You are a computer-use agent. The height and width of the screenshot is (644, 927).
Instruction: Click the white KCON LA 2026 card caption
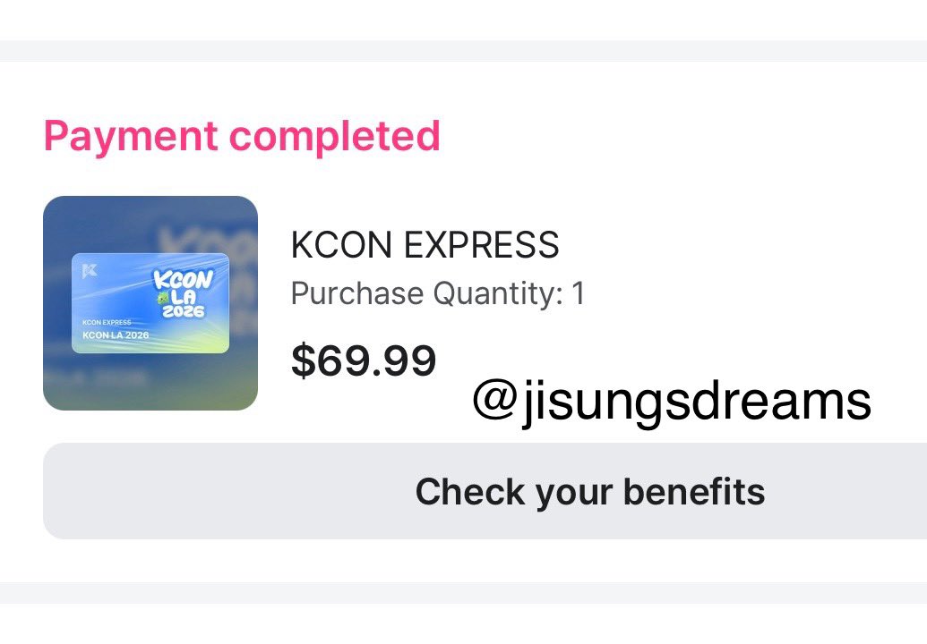[115, 335]
